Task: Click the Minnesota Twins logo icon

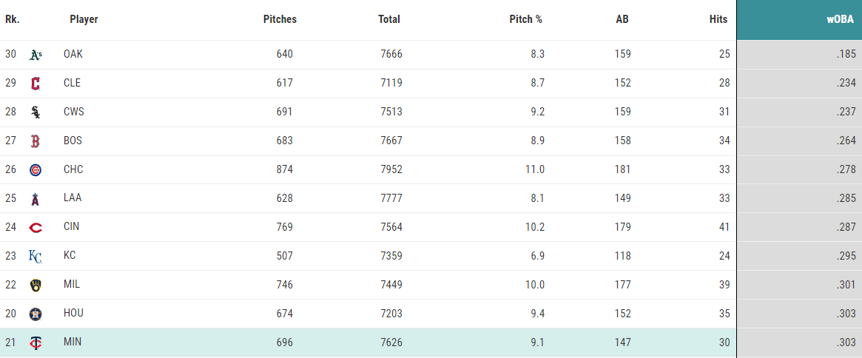Action: click(x=36, y=342)
